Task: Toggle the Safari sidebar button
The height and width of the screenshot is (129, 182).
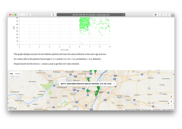Action: [x=29, y=15]
